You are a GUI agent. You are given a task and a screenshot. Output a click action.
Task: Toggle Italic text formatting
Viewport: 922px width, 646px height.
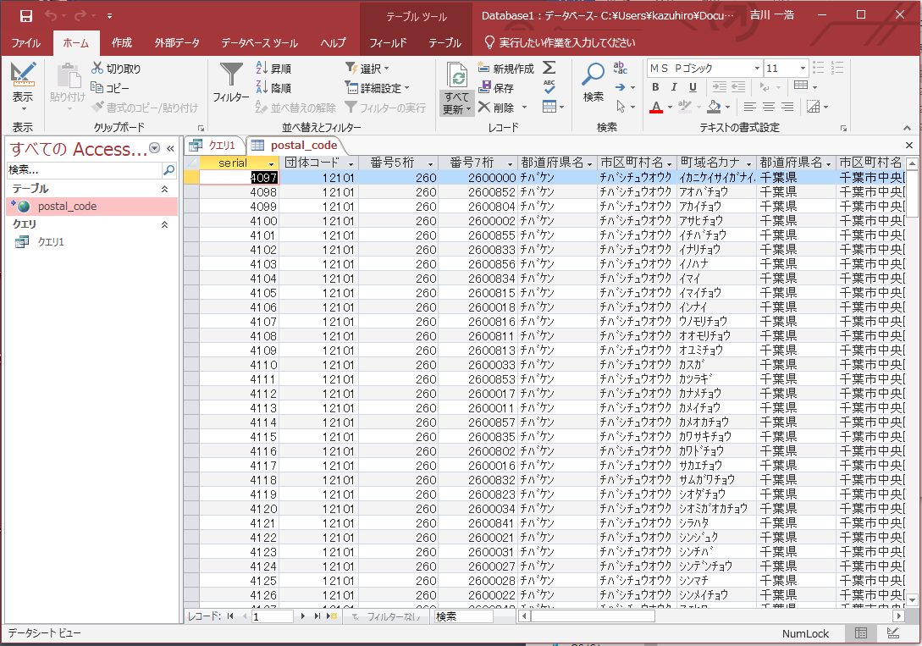pyautogui.click(x=674, y=87)
